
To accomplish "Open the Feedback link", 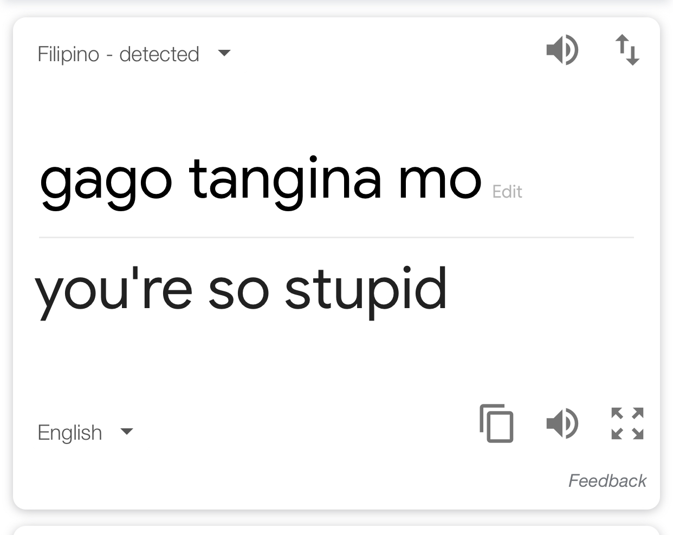I will (x=607, y=480).
